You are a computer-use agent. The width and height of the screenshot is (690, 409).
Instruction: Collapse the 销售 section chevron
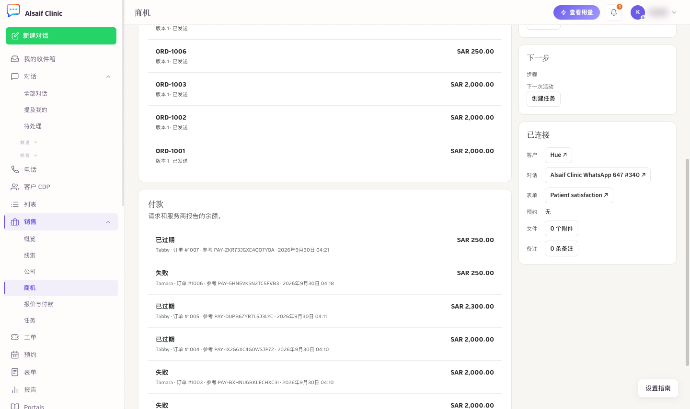point(108,222)
